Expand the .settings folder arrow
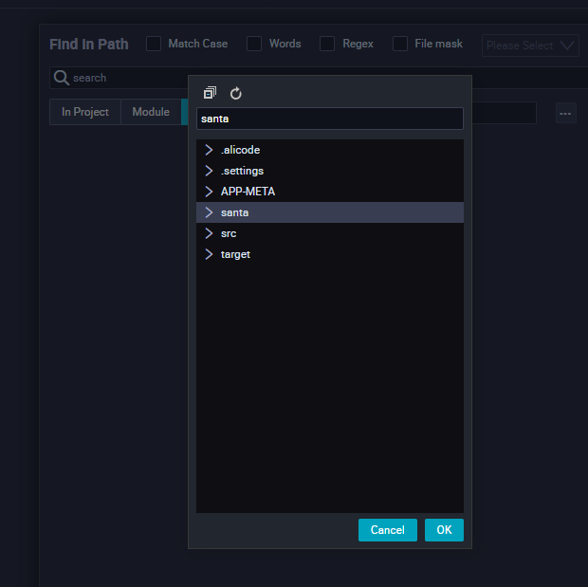Image resolution: width=588 pixels, height=587 pixels. [x=209, y=171]
